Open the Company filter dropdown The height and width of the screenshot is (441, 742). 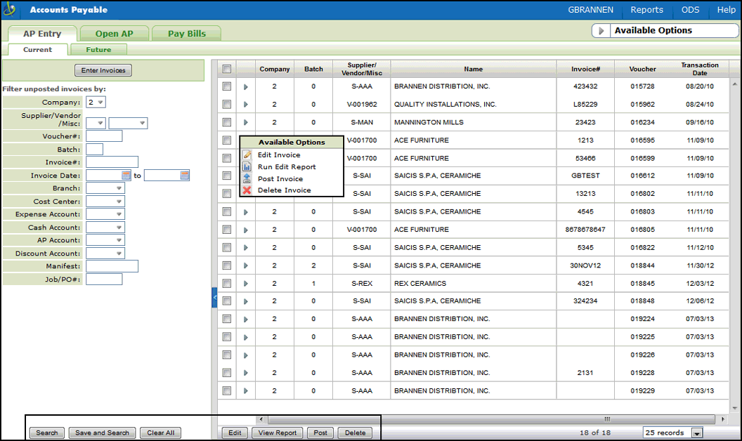[x=96, y=103]
